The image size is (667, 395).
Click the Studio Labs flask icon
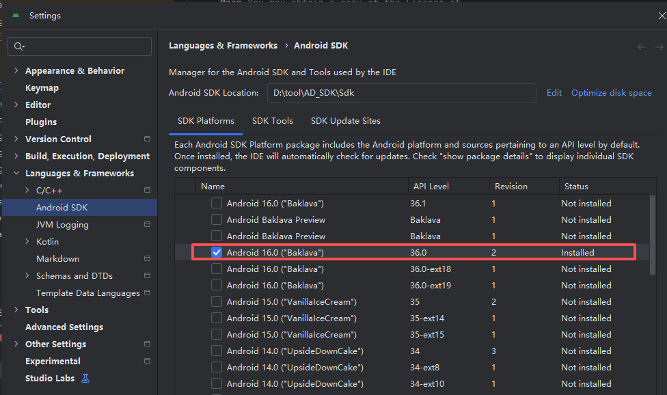(85, 378)
